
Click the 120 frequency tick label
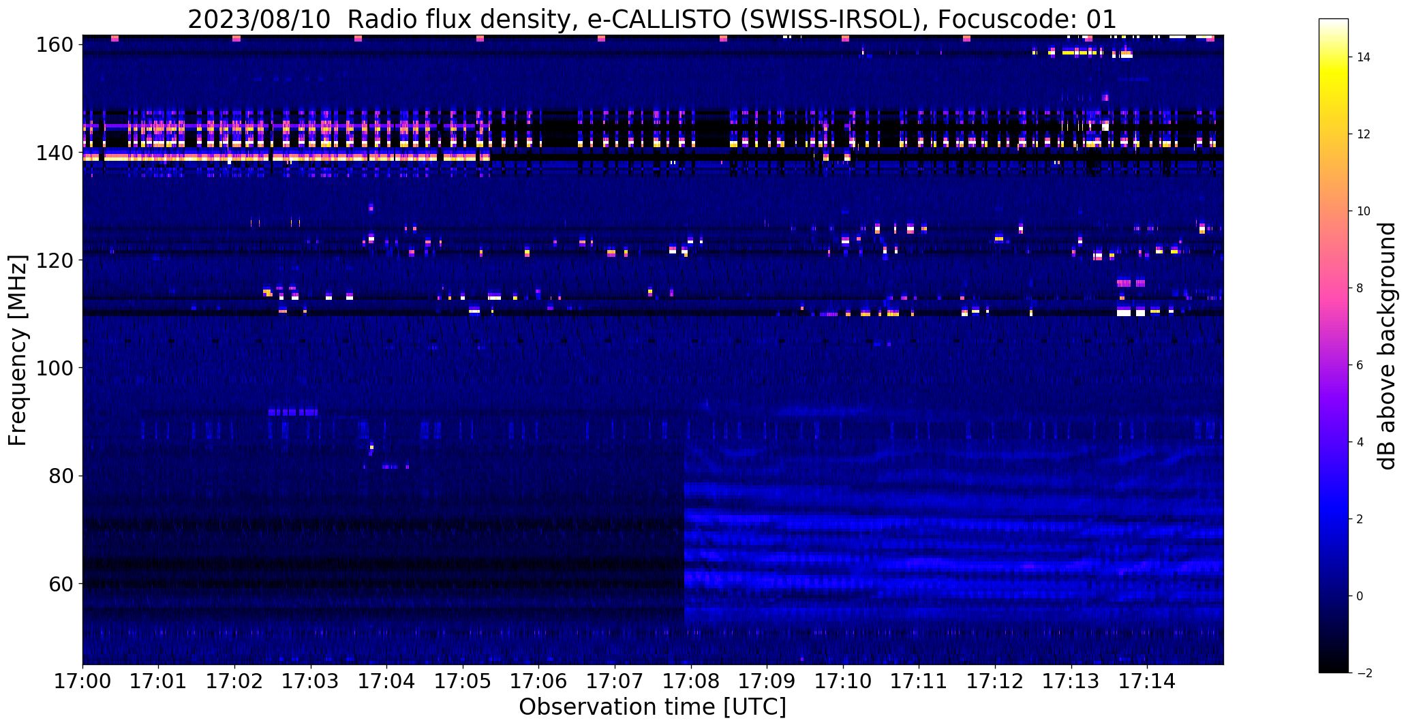pyautogui.click(x=55, y=260)
